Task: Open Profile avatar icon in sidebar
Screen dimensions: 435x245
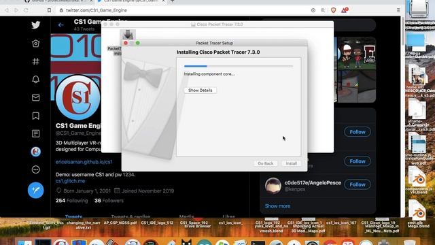Action: (35, 152)
